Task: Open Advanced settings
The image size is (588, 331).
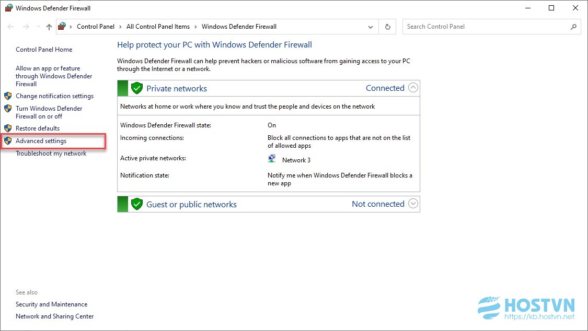Action: coord(41,141)
